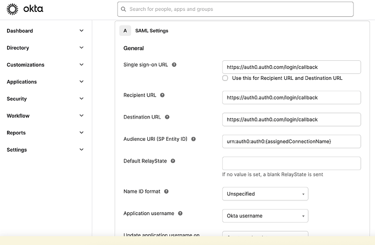The height and width of the screenshot is (245, 375).
Task: Expand the Settings menu chevron
Action: pos(82,149)
